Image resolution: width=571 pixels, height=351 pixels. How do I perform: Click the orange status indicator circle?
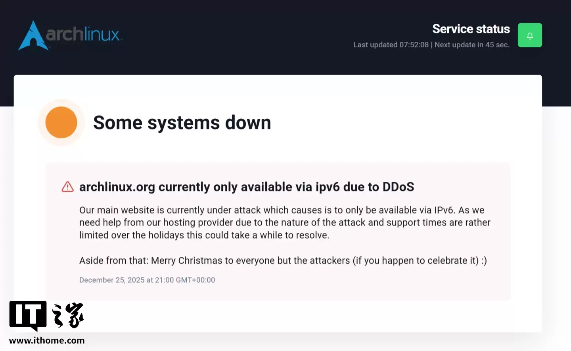pyautogui.click(x=61, y=122)
